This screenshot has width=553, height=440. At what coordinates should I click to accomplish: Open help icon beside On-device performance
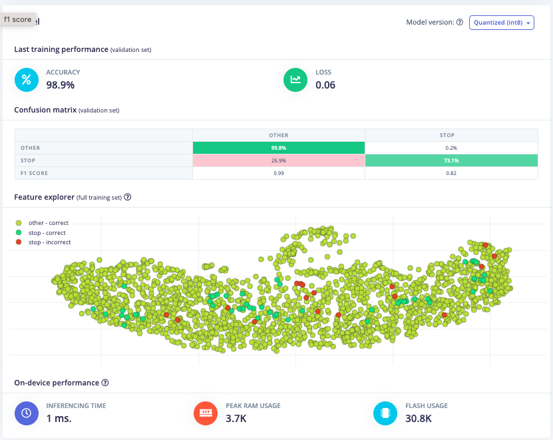click(105, 383)
